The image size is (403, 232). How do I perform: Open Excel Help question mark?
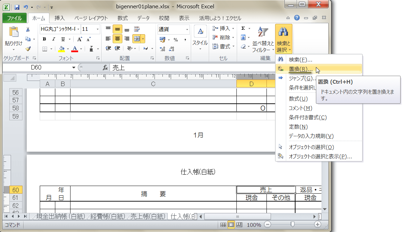297,18
